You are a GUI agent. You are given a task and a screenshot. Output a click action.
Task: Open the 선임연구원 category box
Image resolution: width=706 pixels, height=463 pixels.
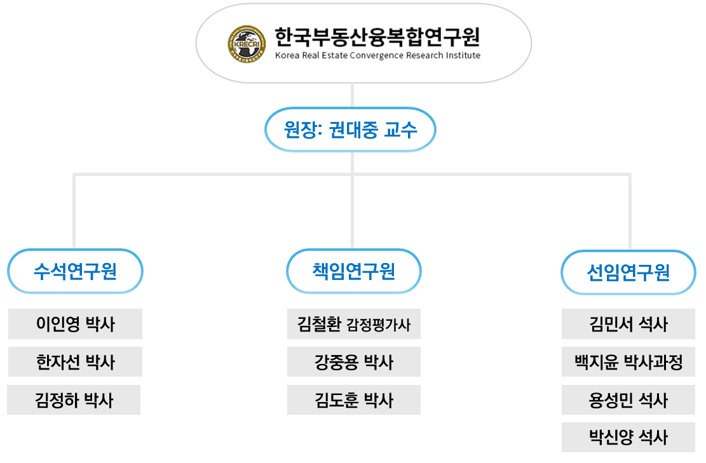pyautogui.click(x=628, y=272)
